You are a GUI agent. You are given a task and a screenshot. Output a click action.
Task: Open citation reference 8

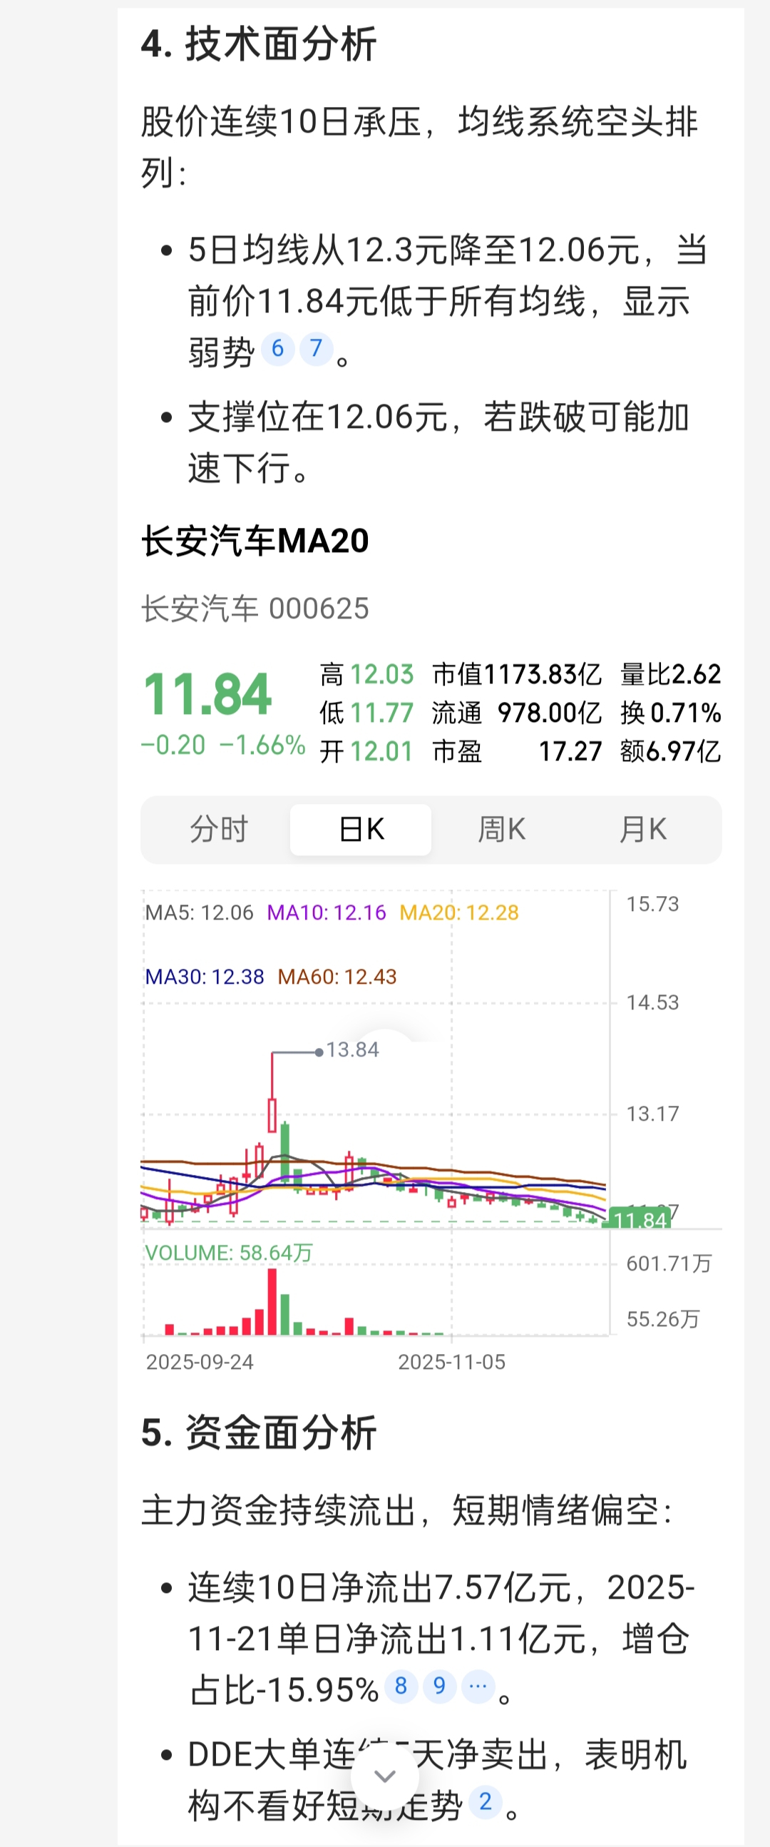(x=401, y=1686)
